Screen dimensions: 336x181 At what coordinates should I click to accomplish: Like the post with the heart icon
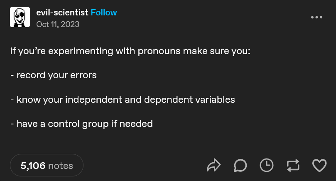point(319,165)
